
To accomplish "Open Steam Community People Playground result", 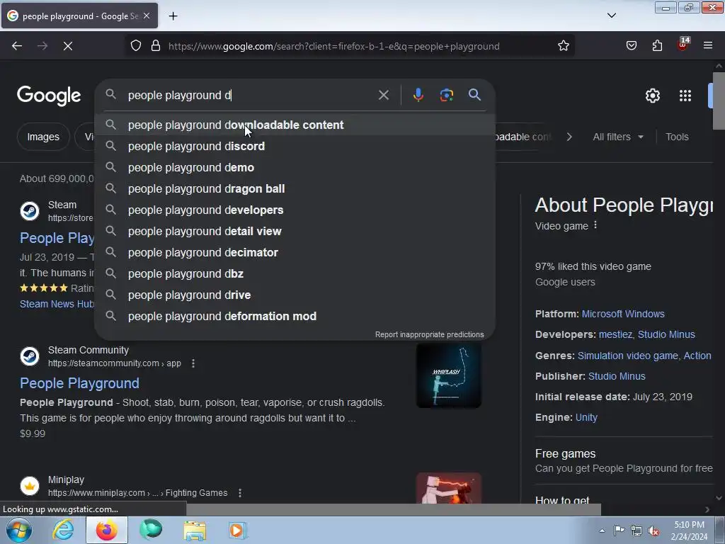I will tap(79, 383).
